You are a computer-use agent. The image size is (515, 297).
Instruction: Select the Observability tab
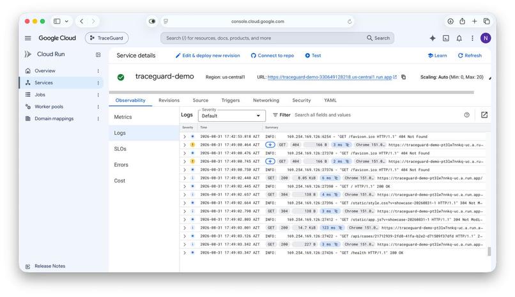130,100
